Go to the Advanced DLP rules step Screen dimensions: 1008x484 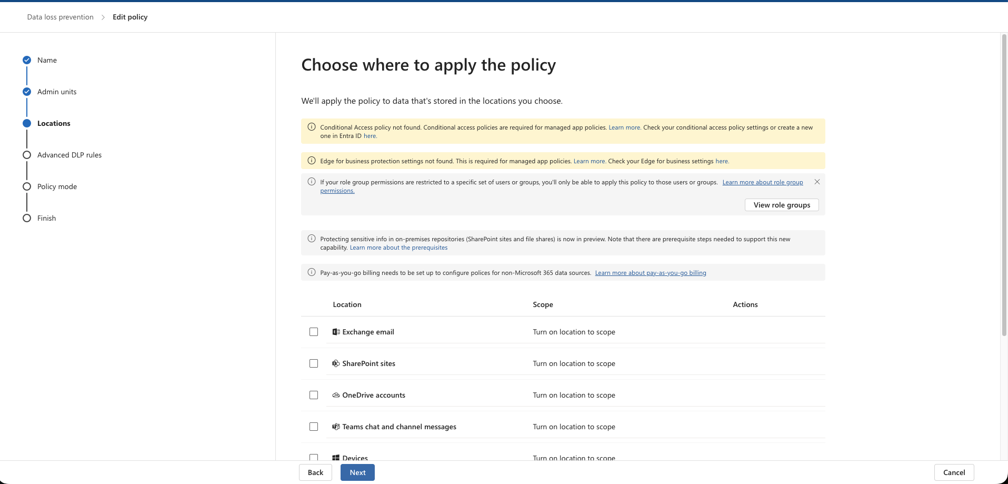click(69, 155)
